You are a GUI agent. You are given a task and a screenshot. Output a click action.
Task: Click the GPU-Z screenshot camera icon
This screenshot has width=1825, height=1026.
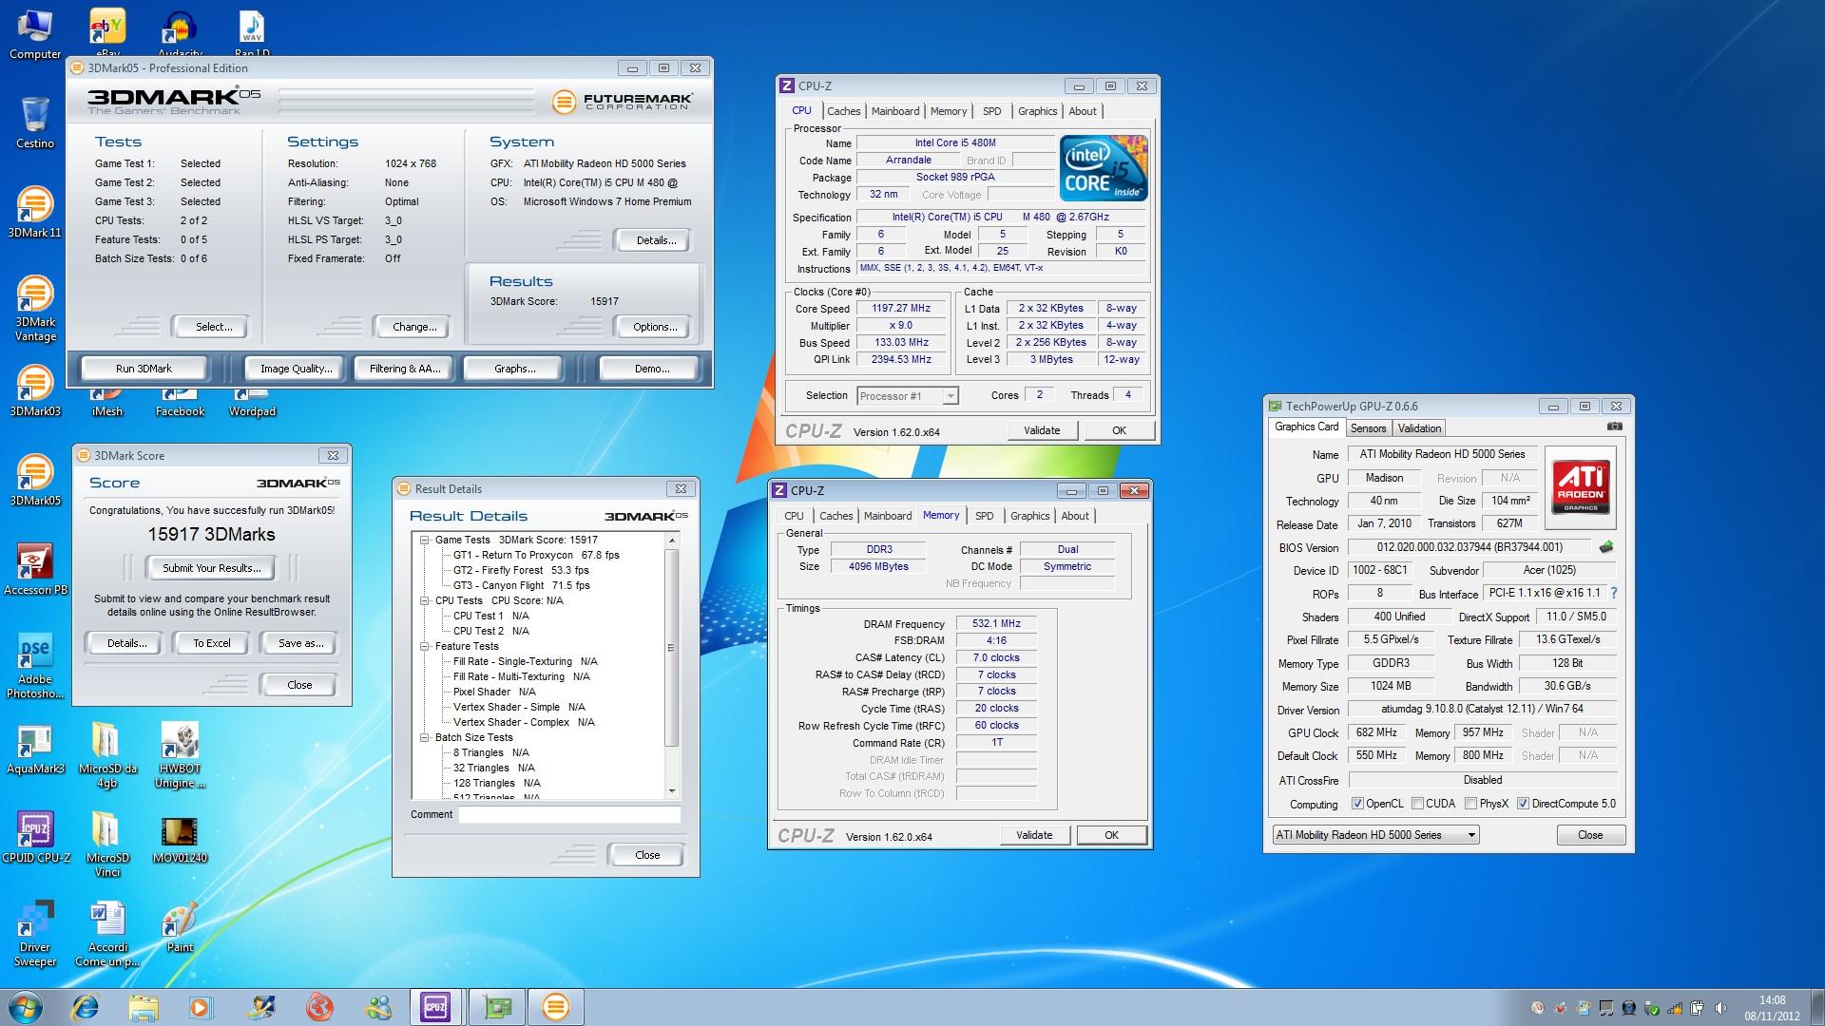coord(1614,427)
